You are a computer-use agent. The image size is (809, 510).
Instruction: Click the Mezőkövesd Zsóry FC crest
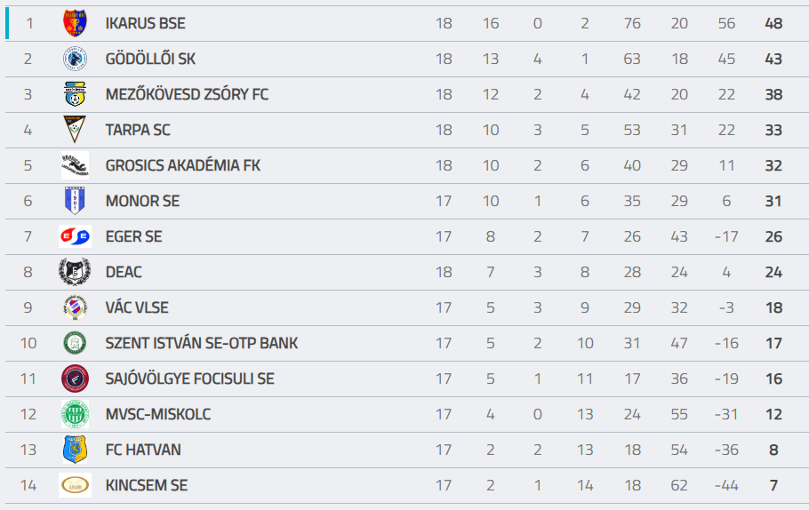(x=75, y=94)
